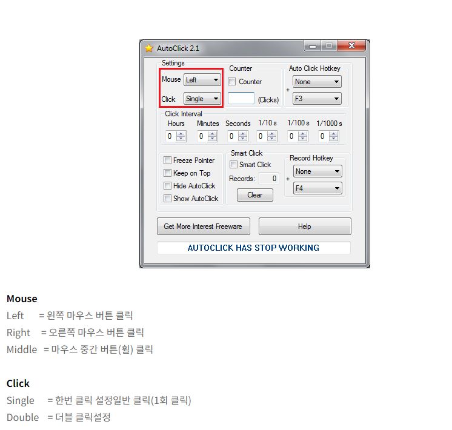
Task: Increase the 1/10 s interval value
Action: pyautogui.click(x=272, y=134)
